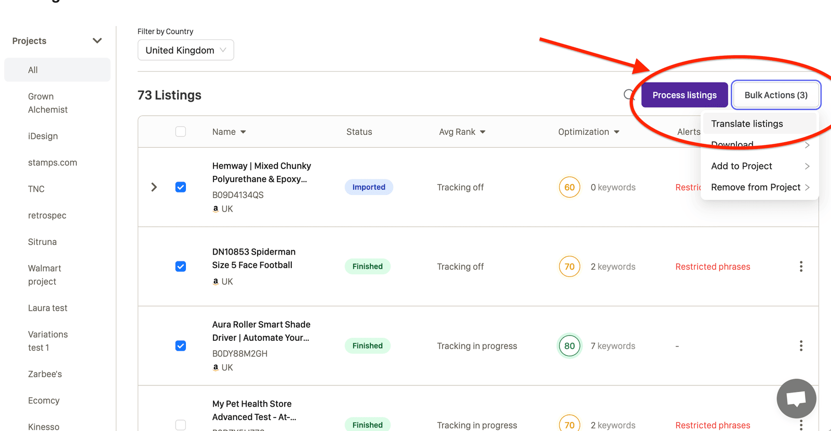Screen dimensions: 831x431
Task: Uncheck the Hemway listing checkbox
Action: click(181, 187)
